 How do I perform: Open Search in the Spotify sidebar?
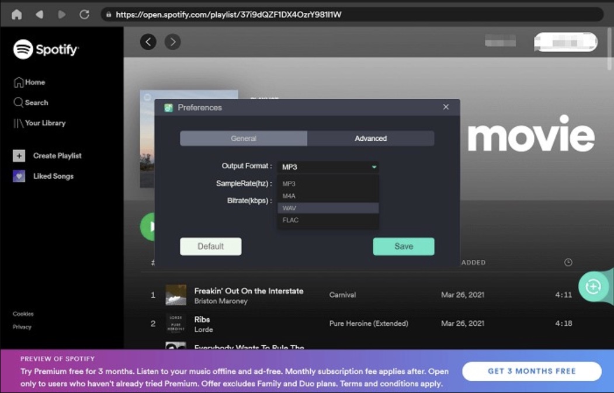click(x=31, y=103)
